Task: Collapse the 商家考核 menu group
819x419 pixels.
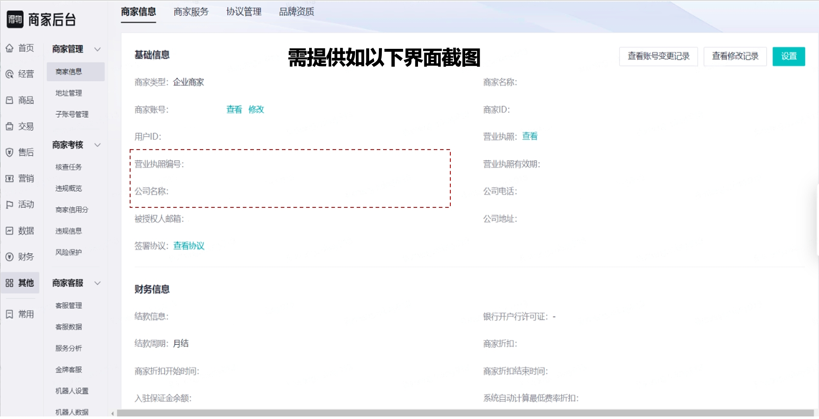Action: (x=97, y=145)
